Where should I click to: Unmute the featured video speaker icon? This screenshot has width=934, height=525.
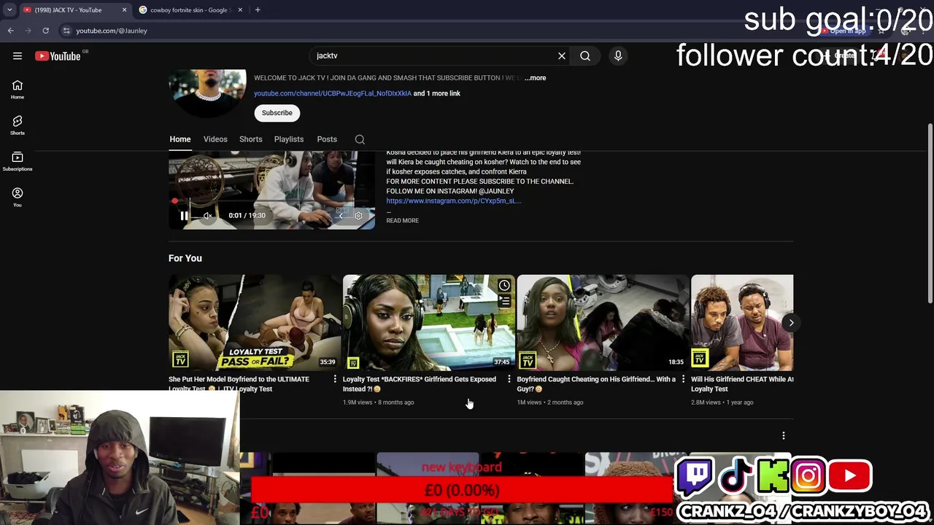[208, 215]
